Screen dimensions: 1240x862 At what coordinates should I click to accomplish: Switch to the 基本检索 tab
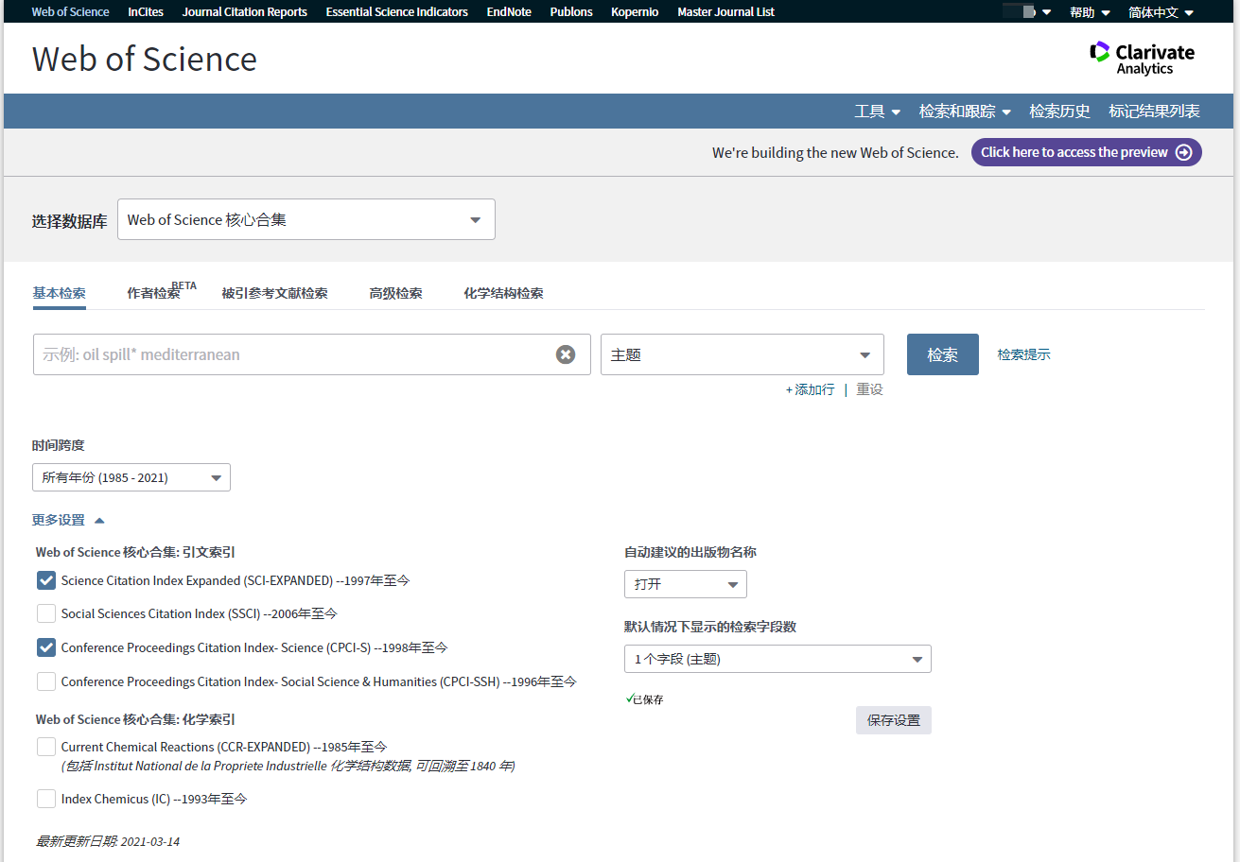59,293
